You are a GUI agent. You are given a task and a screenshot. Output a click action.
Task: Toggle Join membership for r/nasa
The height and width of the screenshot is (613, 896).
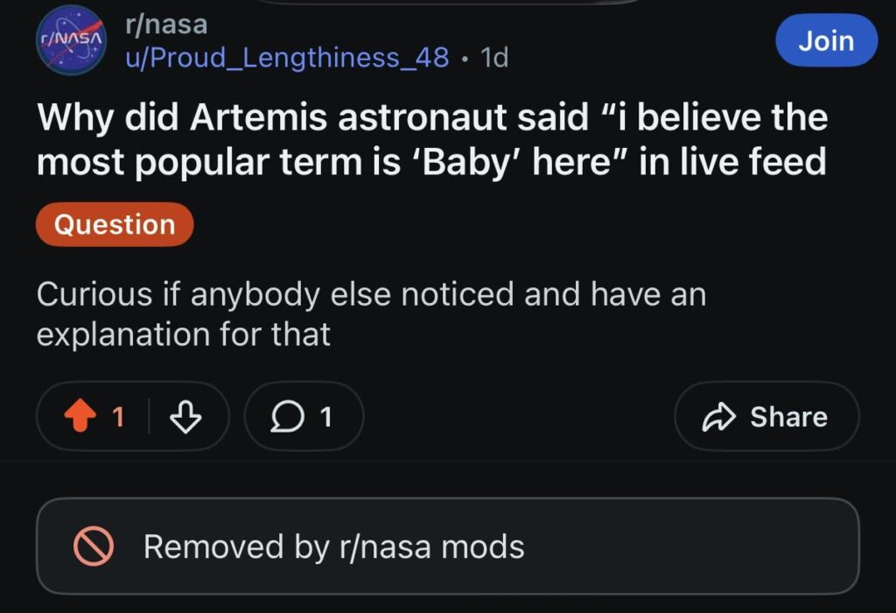(x=825, y=40)
